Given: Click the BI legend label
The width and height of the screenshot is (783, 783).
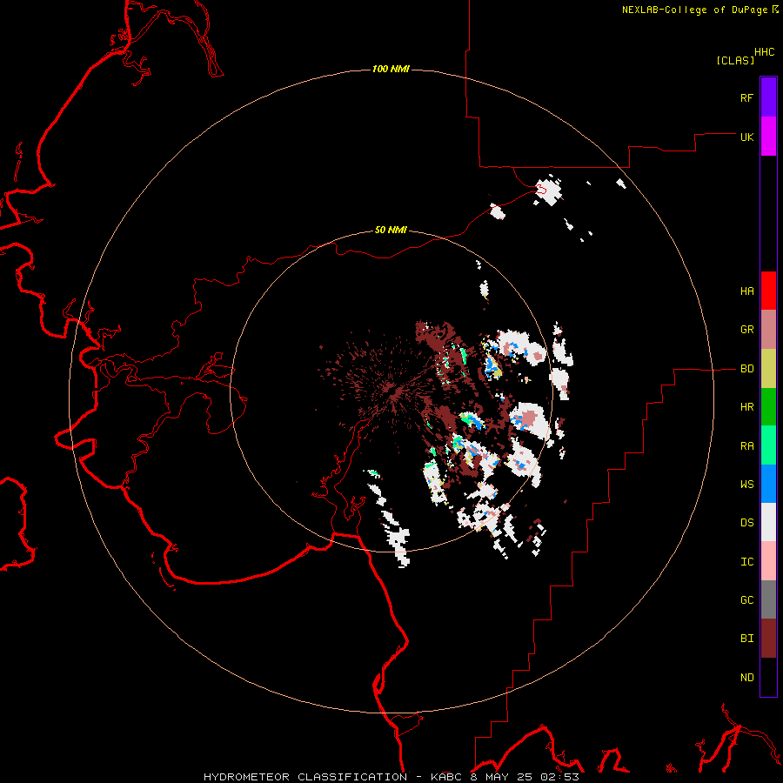Looking at the screenshot, I should pos(746,639).
